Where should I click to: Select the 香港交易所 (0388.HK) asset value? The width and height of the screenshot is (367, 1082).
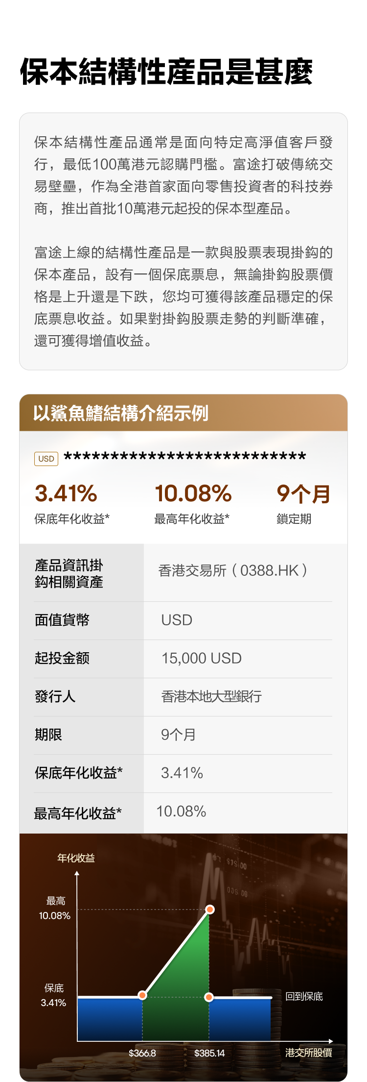point(233,570)
